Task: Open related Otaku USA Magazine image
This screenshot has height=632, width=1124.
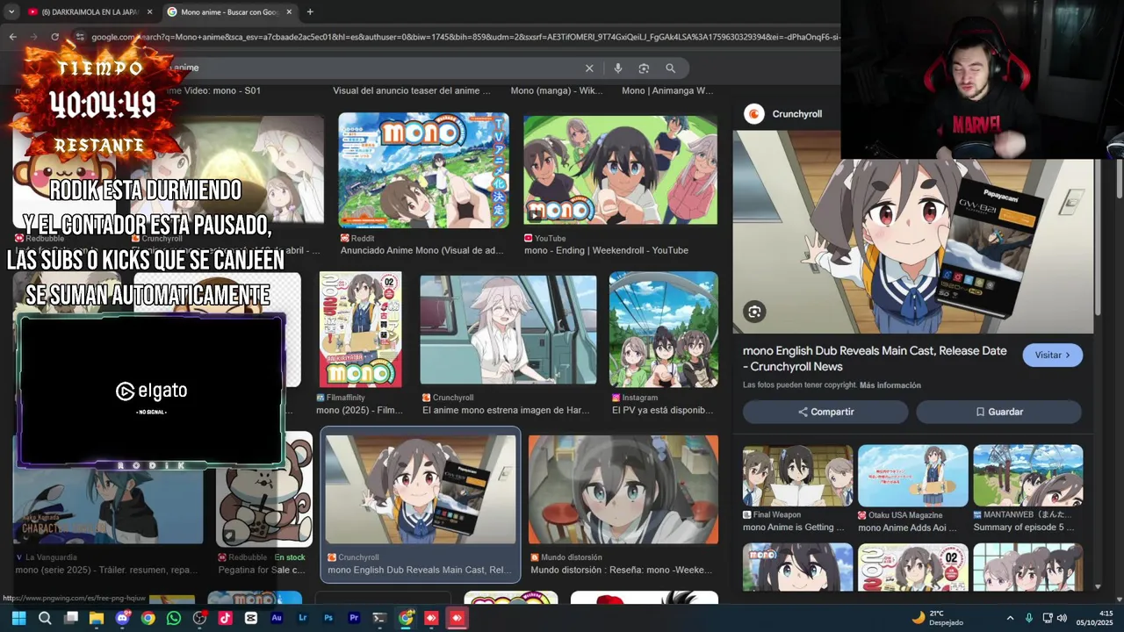Action: [912, 476]
